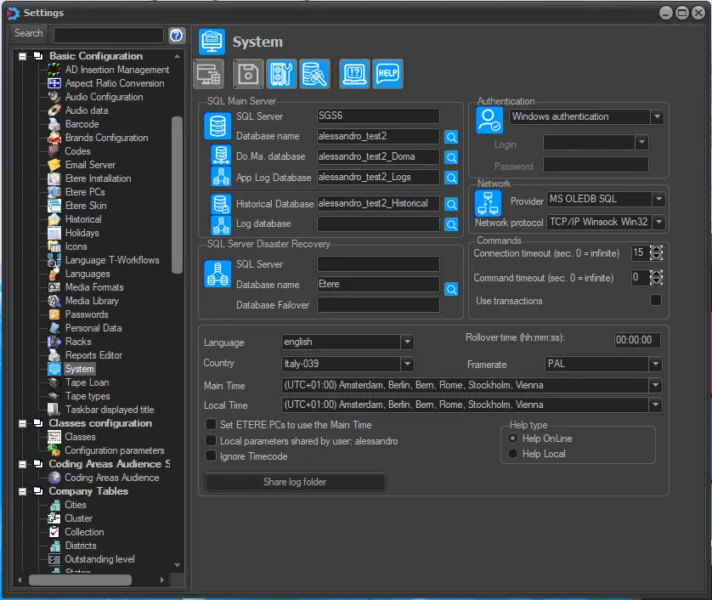
Task: Select Email Server in the settings tree
Action: (90, 165)
